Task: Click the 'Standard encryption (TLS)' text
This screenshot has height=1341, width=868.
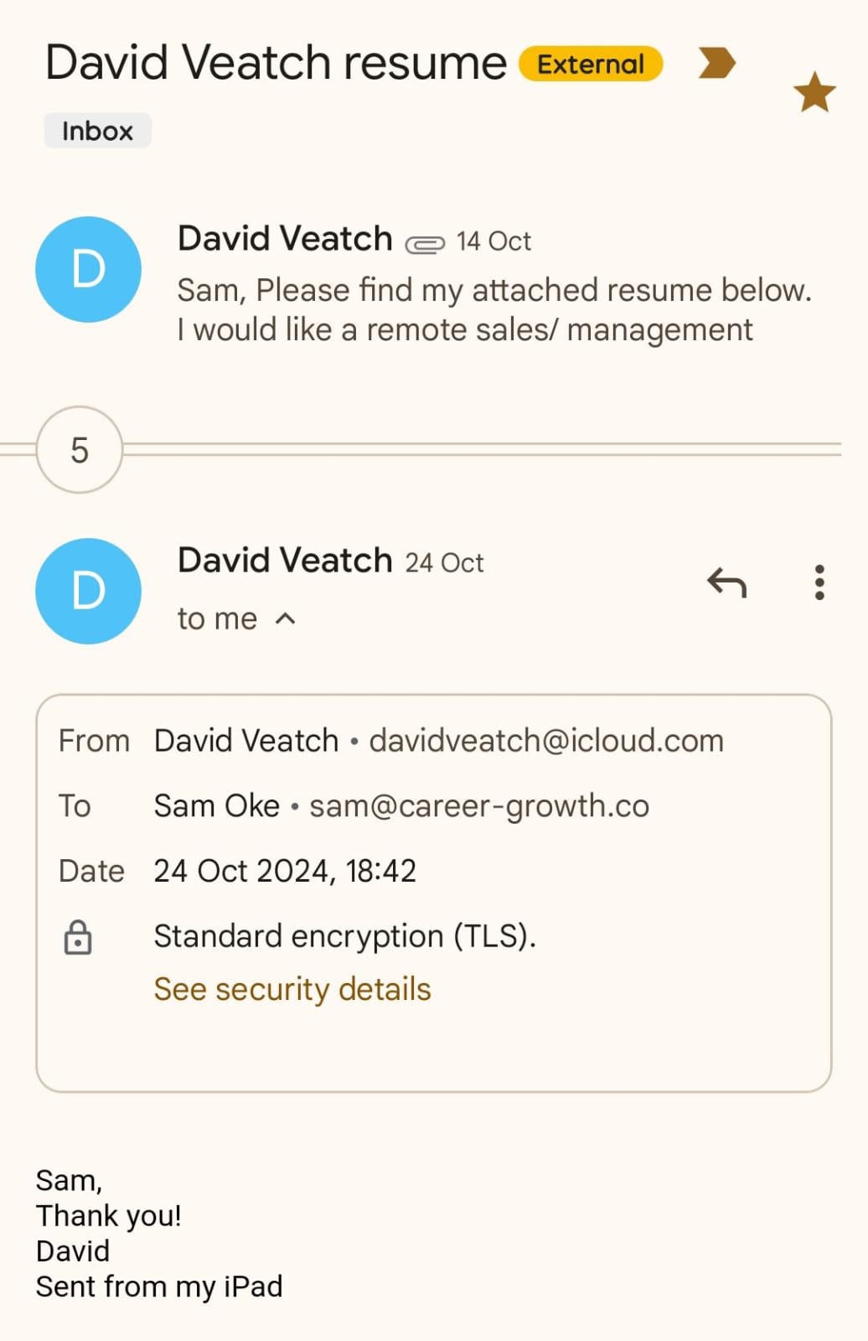Action: point(344,936)
